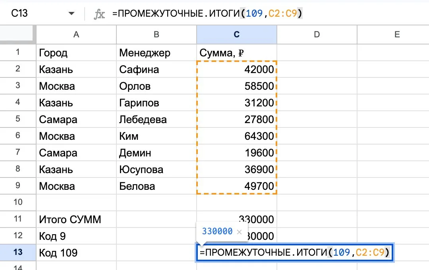
Task: Select row 4 header
Action: (18, 102)
